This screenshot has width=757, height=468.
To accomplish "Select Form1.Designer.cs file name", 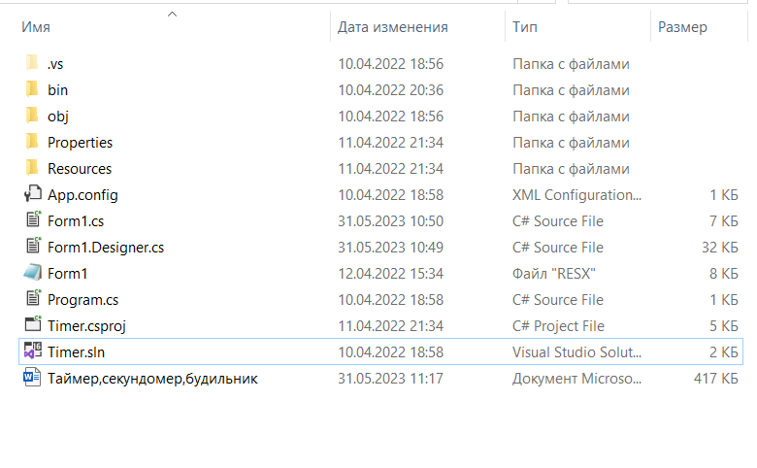I will pos(106,248).
